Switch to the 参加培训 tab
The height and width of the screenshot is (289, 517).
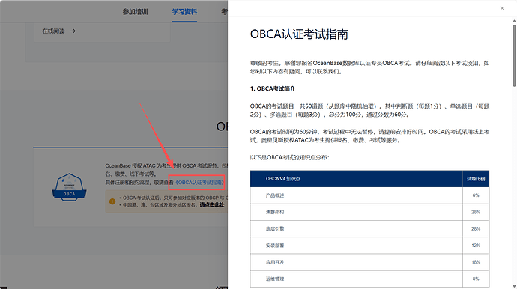(x=135, y=12)
